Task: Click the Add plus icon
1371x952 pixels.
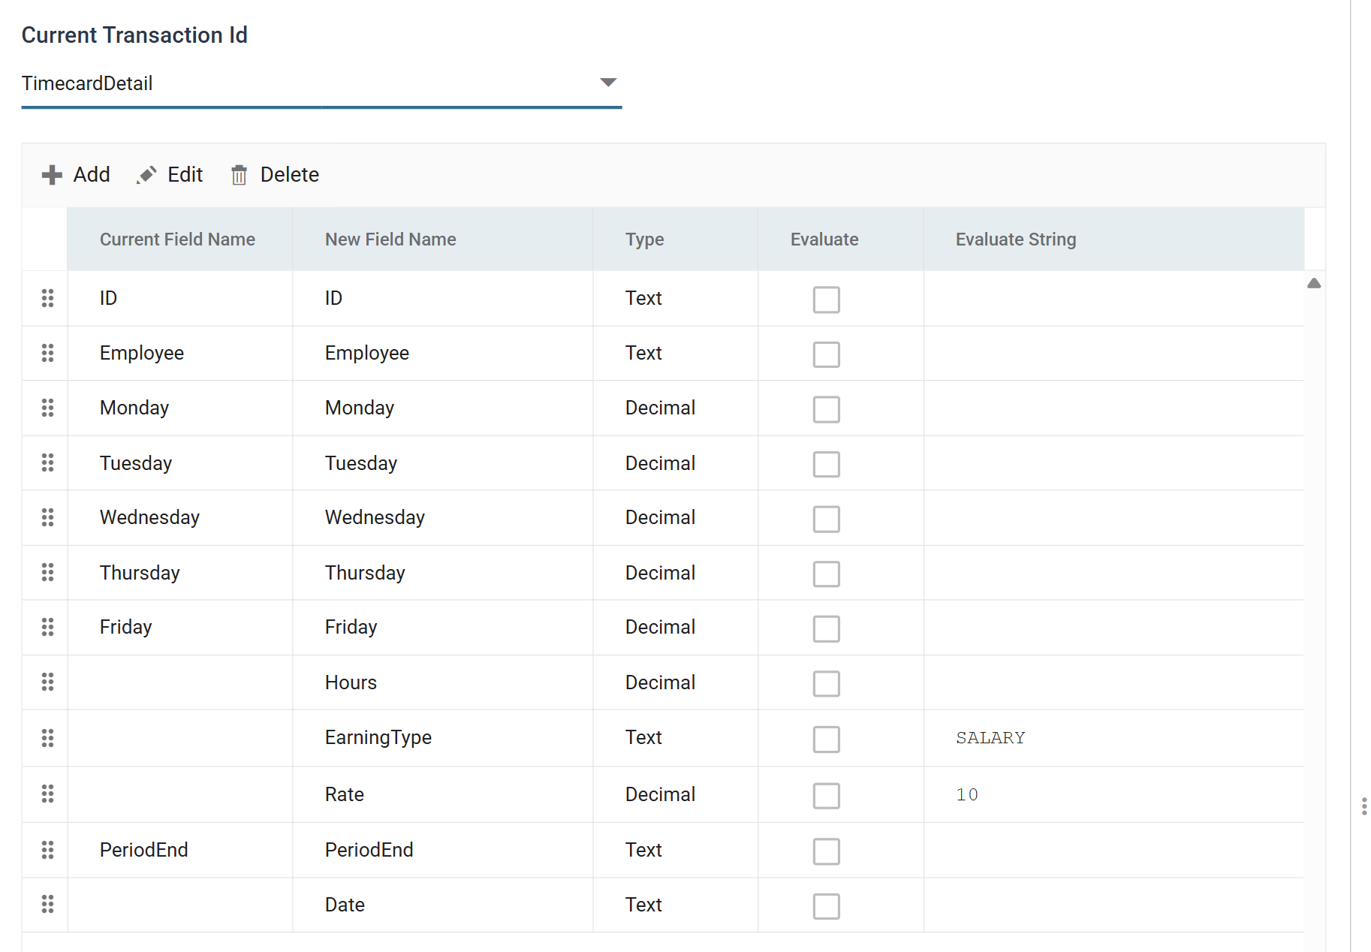Action: (52, 175)
